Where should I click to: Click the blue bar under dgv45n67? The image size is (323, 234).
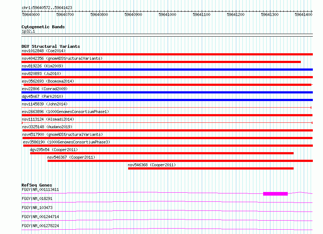pos(167,100)
